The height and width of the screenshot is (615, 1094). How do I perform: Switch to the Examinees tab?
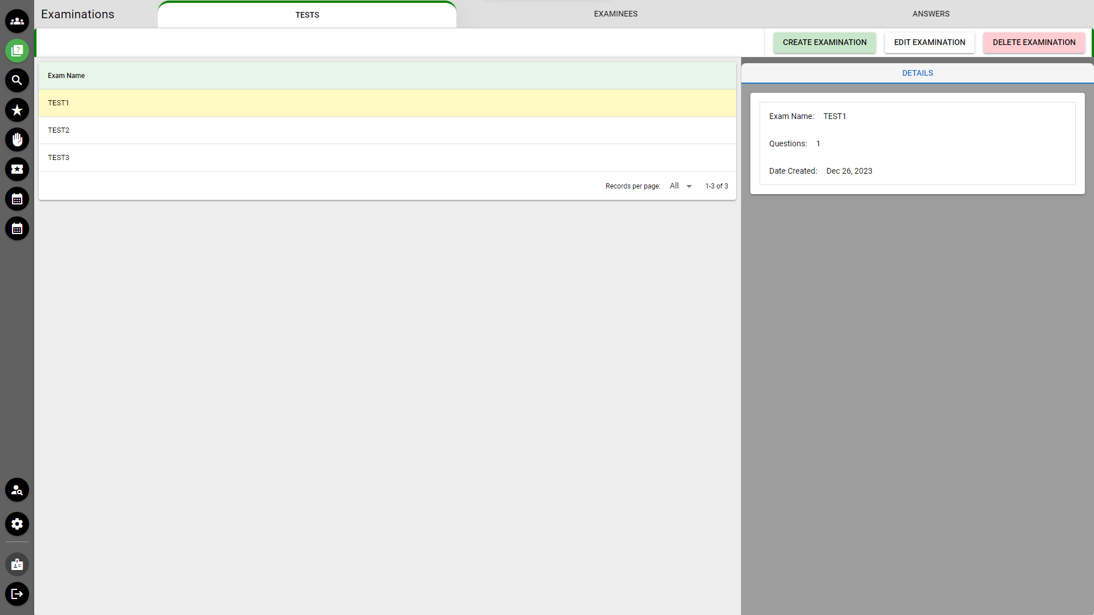(x=615, y=14)
